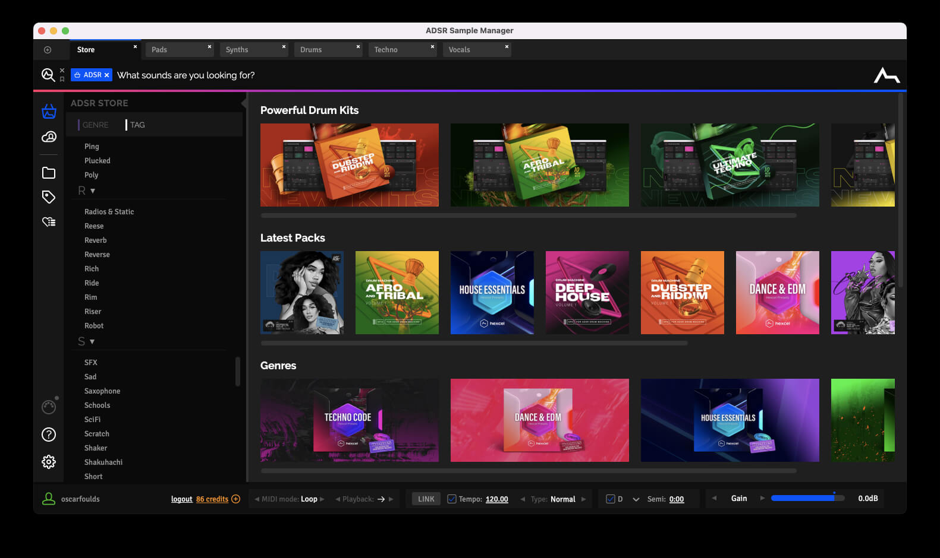Click the MIDI controller dial icon
This screenshot has width=940, height=558.
click(49, 407)
